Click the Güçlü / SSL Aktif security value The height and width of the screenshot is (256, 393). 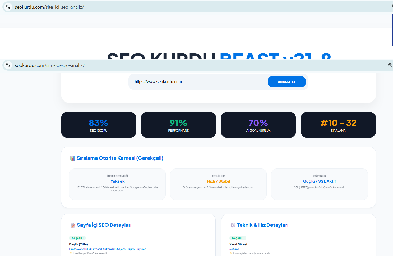point(320,181)
